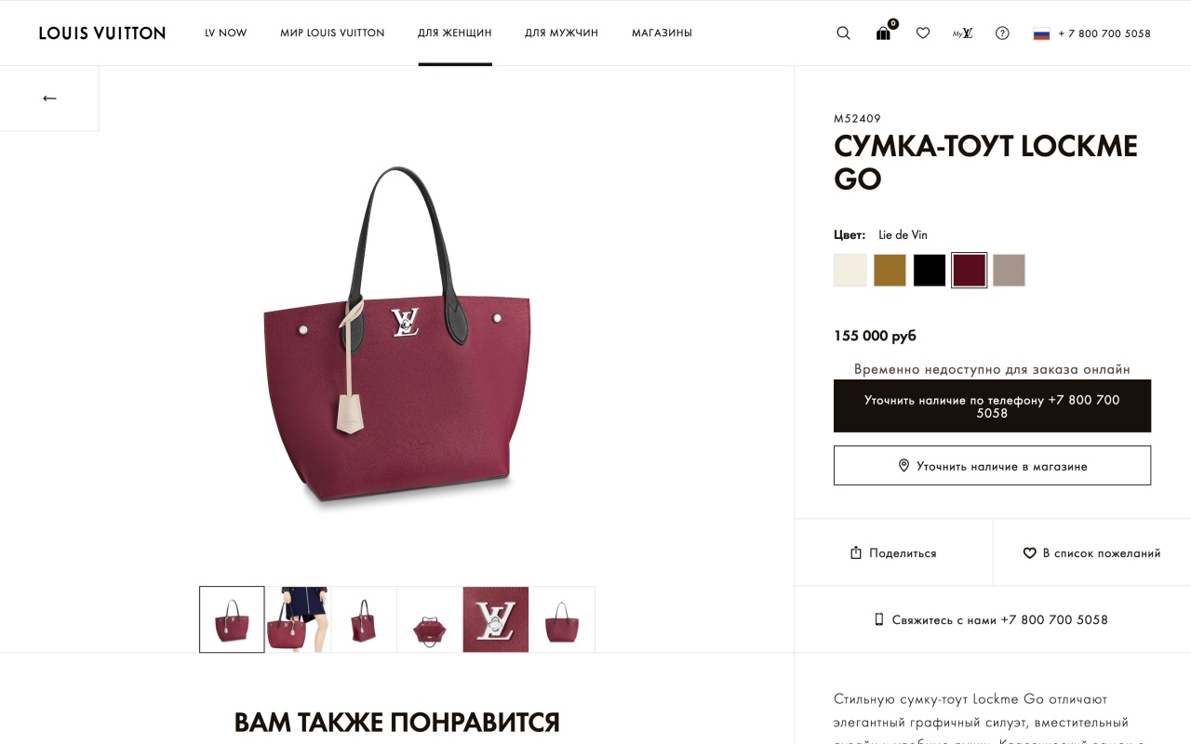Image resolution: width=1191 pixels, height=744 pixels.
Task: Go back using the left arrow
Action: tap(49, 98)
